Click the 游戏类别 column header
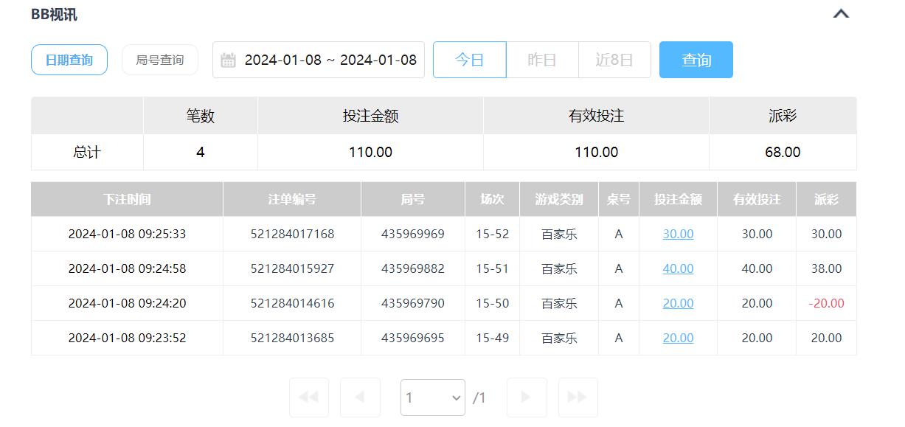 point(559,199)
